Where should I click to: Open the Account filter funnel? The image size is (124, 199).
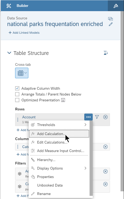tap(97, 117)
